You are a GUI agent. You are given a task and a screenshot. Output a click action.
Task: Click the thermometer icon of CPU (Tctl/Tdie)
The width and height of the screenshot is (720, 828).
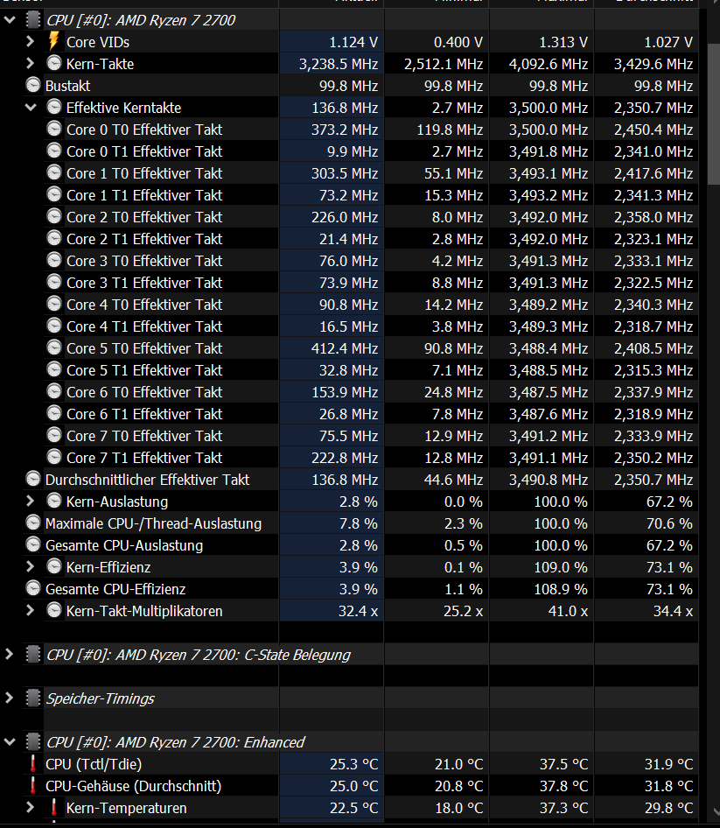point(32,763)
